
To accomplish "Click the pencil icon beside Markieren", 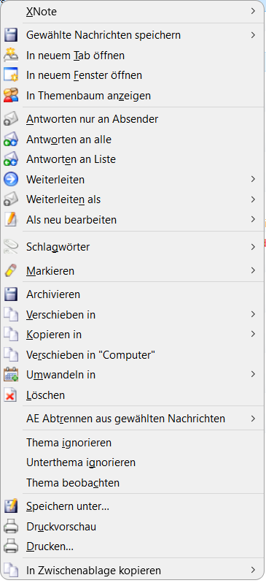I will click(11, 271).
